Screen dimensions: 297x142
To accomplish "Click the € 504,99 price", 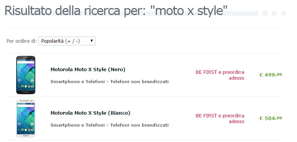I will coord(270,119).
